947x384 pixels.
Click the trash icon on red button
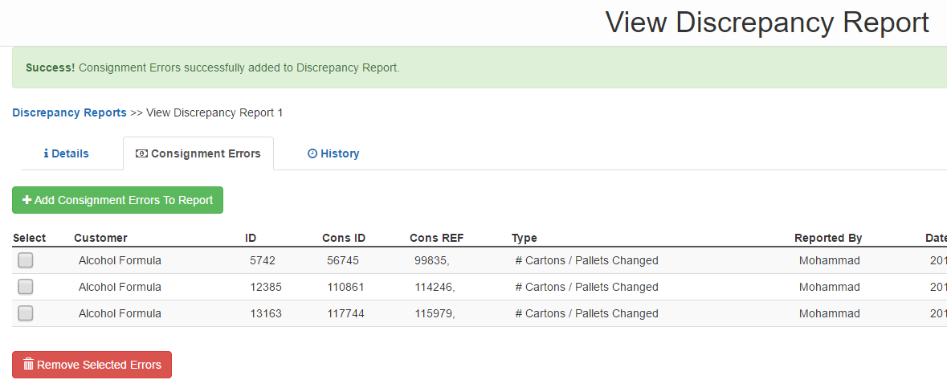[x=28, y=365]
